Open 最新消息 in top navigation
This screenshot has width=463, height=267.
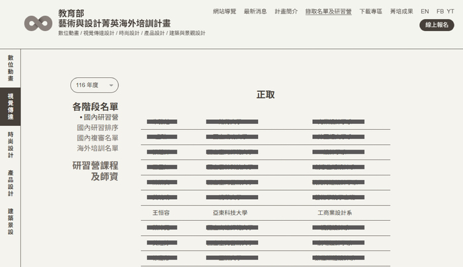point(255,11)
